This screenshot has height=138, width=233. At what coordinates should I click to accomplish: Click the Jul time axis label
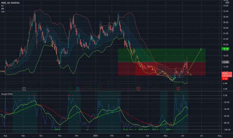coord(201,136)
